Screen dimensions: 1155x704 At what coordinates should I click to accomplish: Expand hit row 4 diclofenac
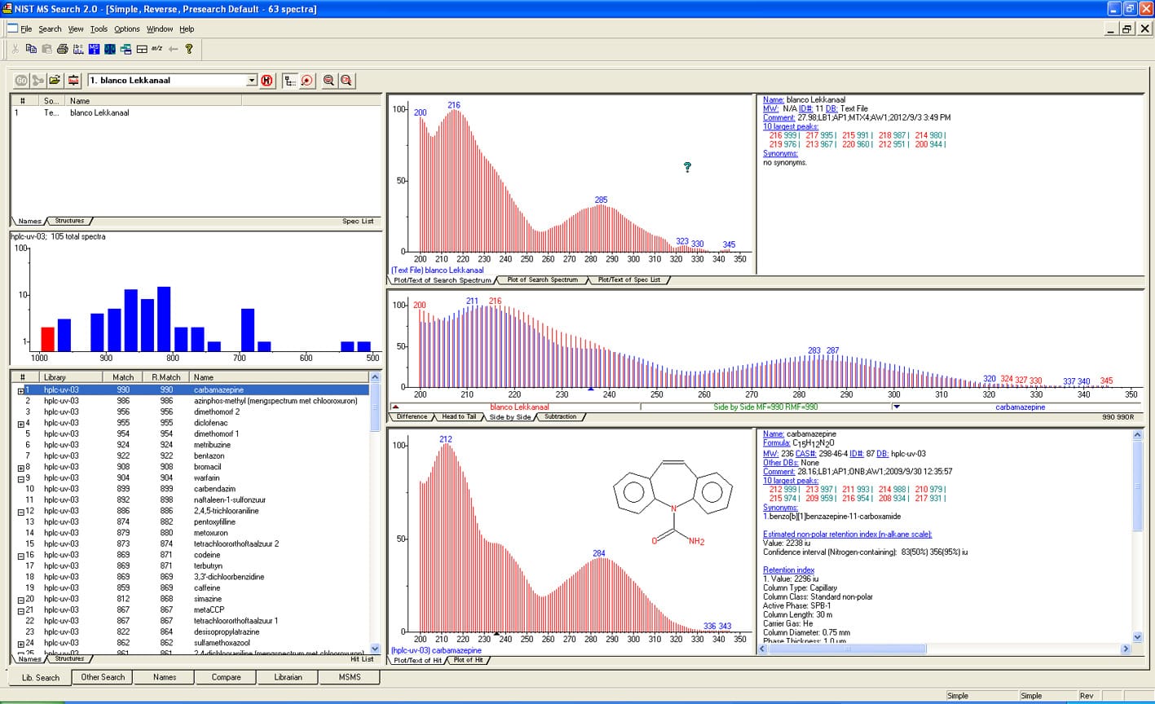(x=20, y=424)
